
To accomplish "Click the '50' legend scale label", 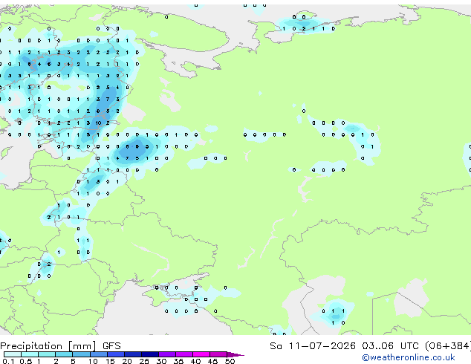I will tap(230, 361).
